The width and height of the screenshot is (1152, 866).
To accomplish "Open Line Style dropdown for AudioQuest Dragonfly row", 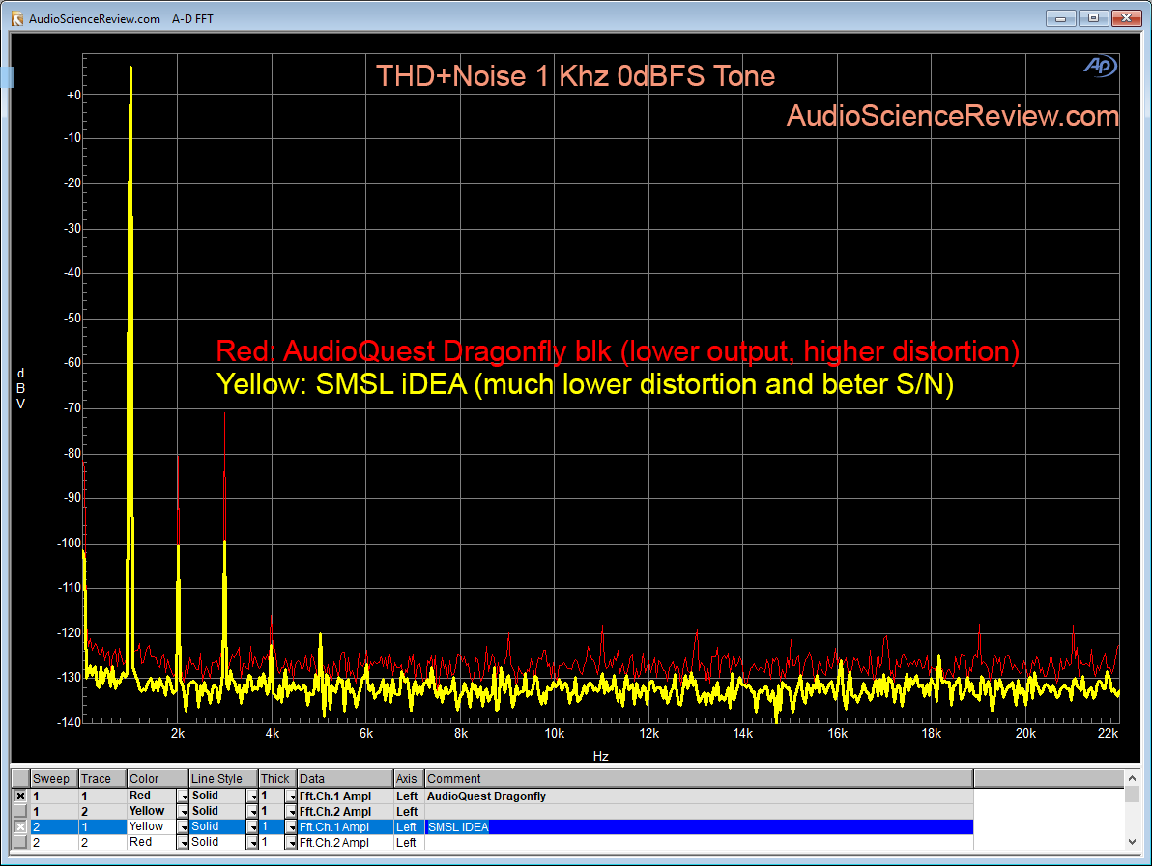I will click(x=252, y=796).
